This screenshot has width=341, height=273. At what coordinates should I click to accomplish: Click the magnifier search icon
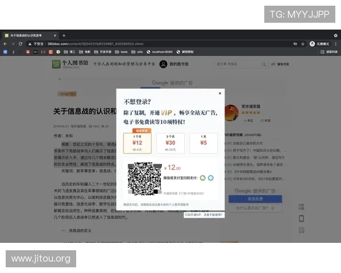coord(264,64)
